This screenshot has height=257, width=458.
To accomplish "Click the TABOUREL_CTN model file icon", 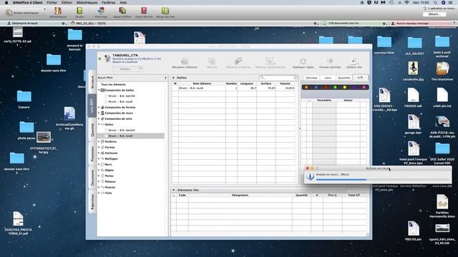I will point(107,59).
